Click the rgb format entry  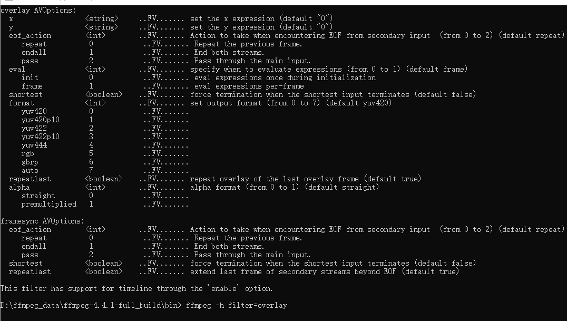click(x=28, y=153)
